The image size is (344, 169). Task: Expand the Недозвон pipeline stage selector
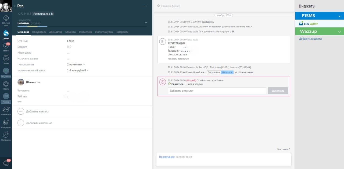[x=146, y=23]
